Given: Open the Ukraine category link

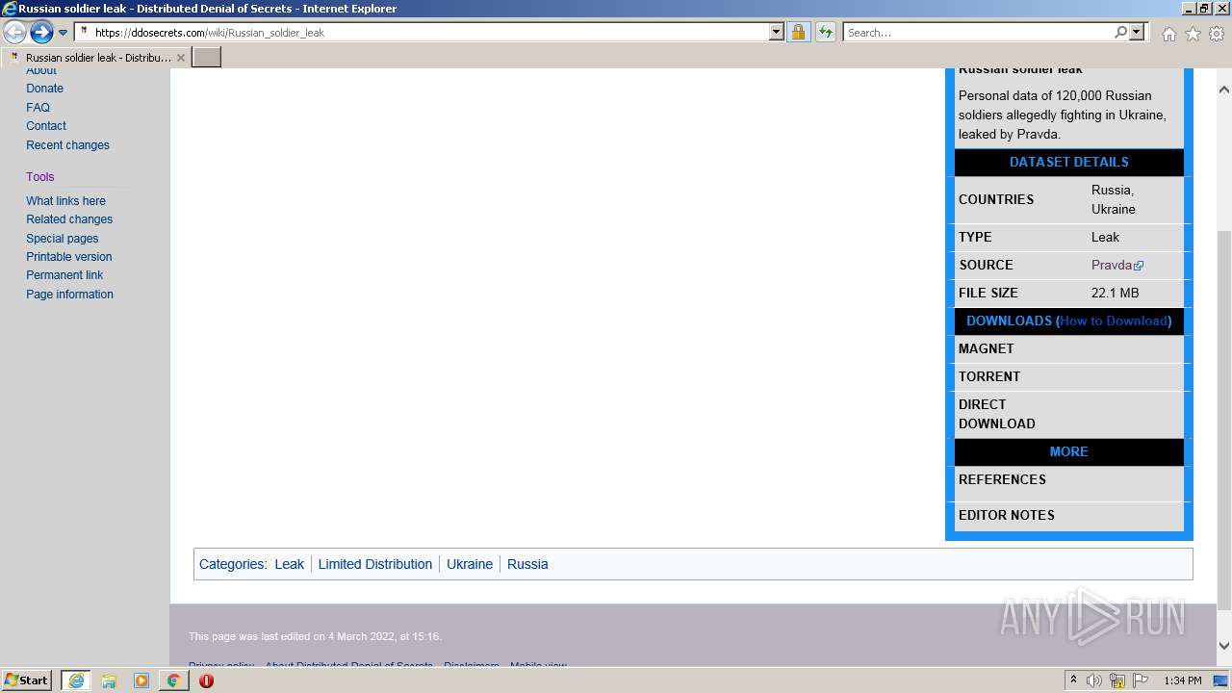Looking at the screenshot, I should 470,564.
